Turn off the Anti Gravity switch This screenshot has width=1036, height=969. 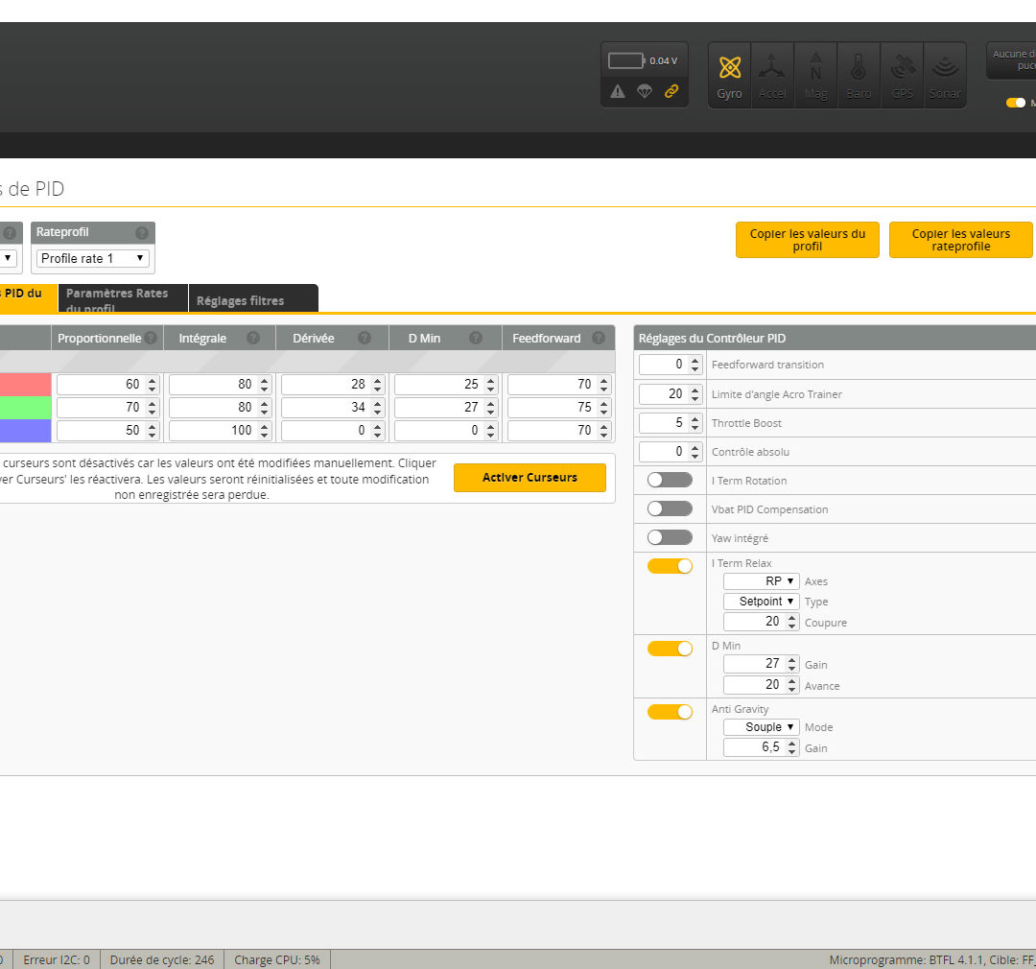click(670, 712)
